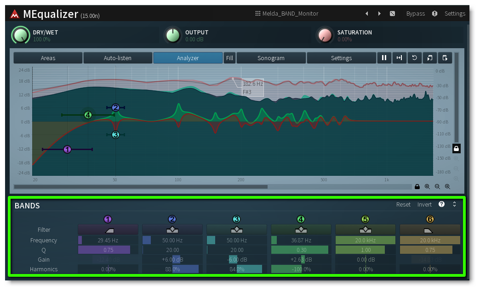This screenshot has height=291, width=480.
Task: Toggle band 2 blue number button
Action: click(172, 219)
